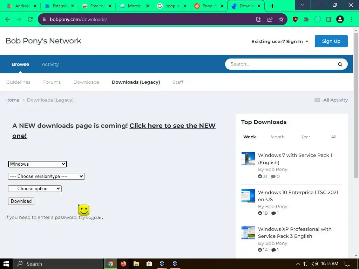Open Guidelines in the submenu

click(18, 82)
